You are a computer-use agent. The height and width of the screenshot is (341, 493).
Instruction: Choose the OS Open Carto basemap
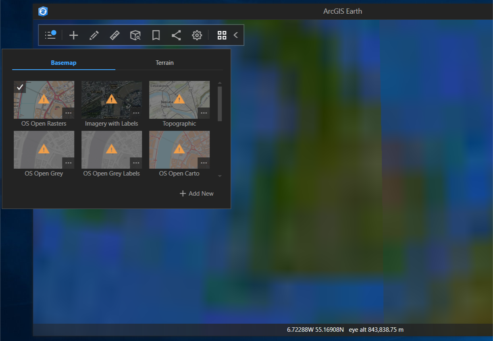click(179, 150)
